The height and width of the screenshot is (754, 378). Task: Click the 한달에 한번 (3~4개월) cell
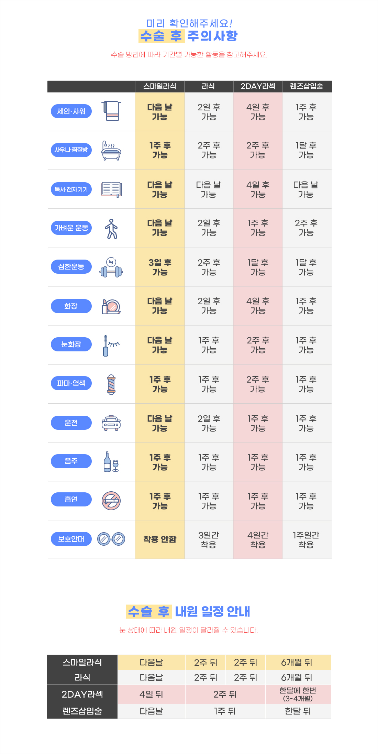tap(298, 694)
